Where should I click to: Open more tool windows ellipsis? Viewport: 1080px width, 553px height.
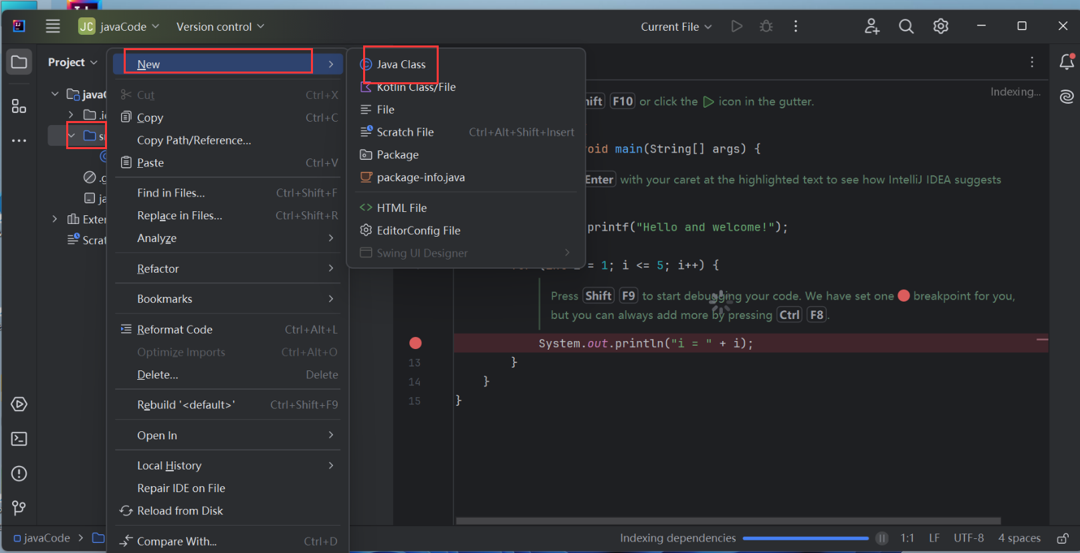[x=19, y=140]
